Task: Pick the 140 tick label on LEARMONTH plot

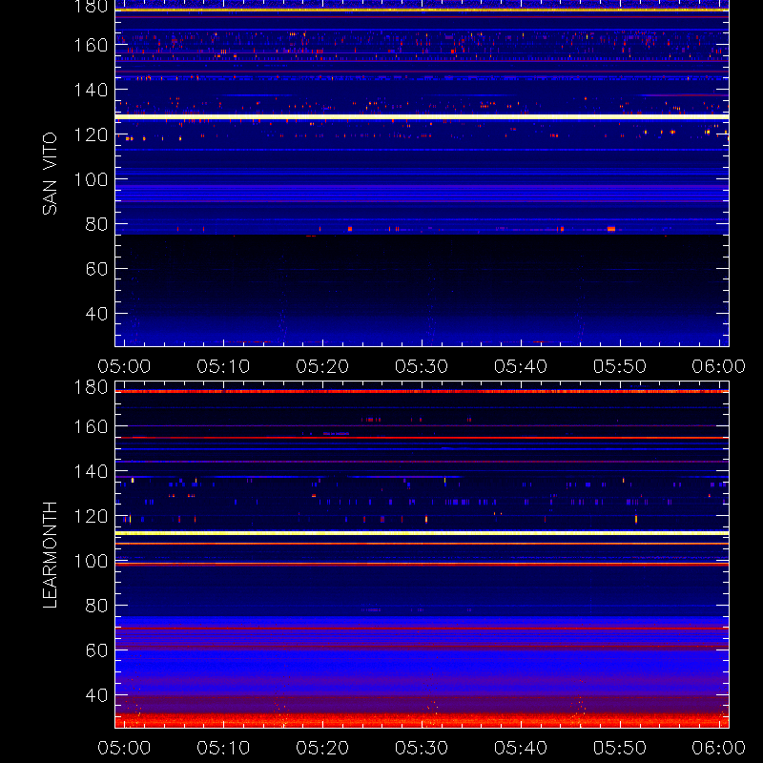Action: pos(91,471)
